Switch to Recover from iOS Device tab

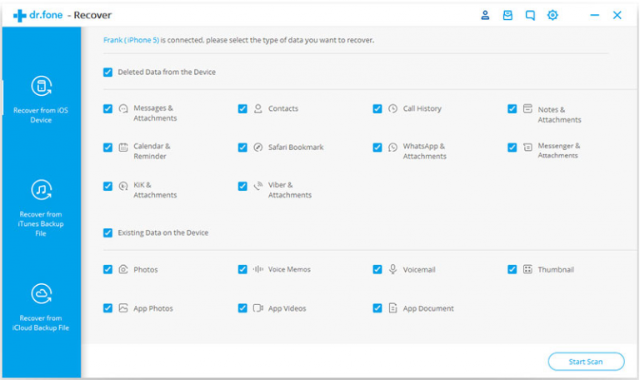(x=41, y=100)
